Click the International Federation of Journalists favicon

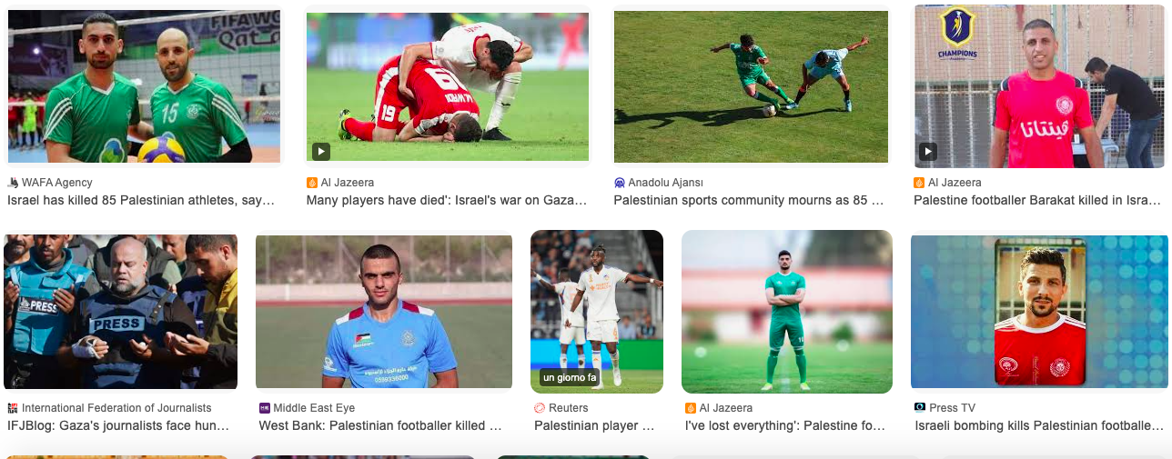pos(13,408)
